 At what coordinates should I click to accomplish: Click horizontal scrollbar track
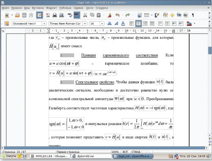tap(105, 148)
